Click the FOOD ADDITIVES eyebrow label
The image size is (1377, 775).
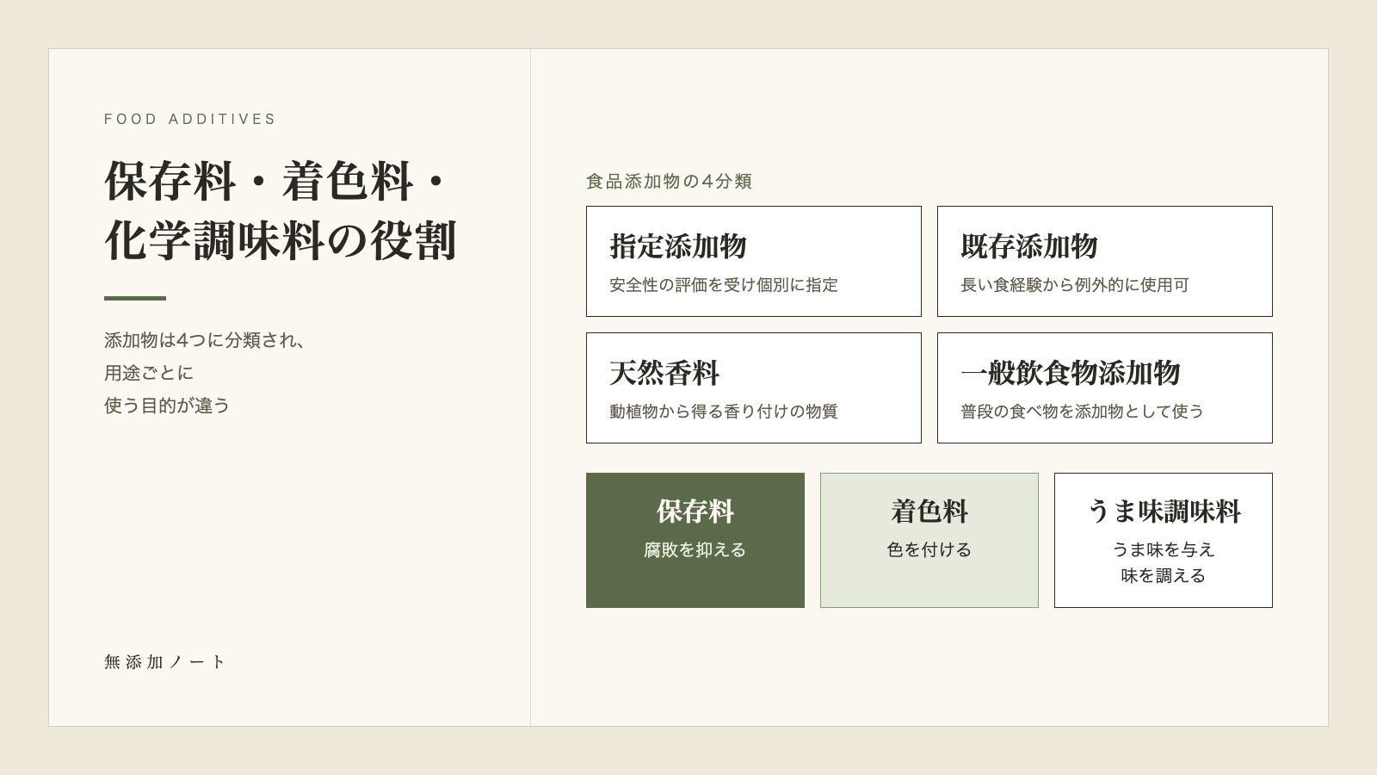189,119
